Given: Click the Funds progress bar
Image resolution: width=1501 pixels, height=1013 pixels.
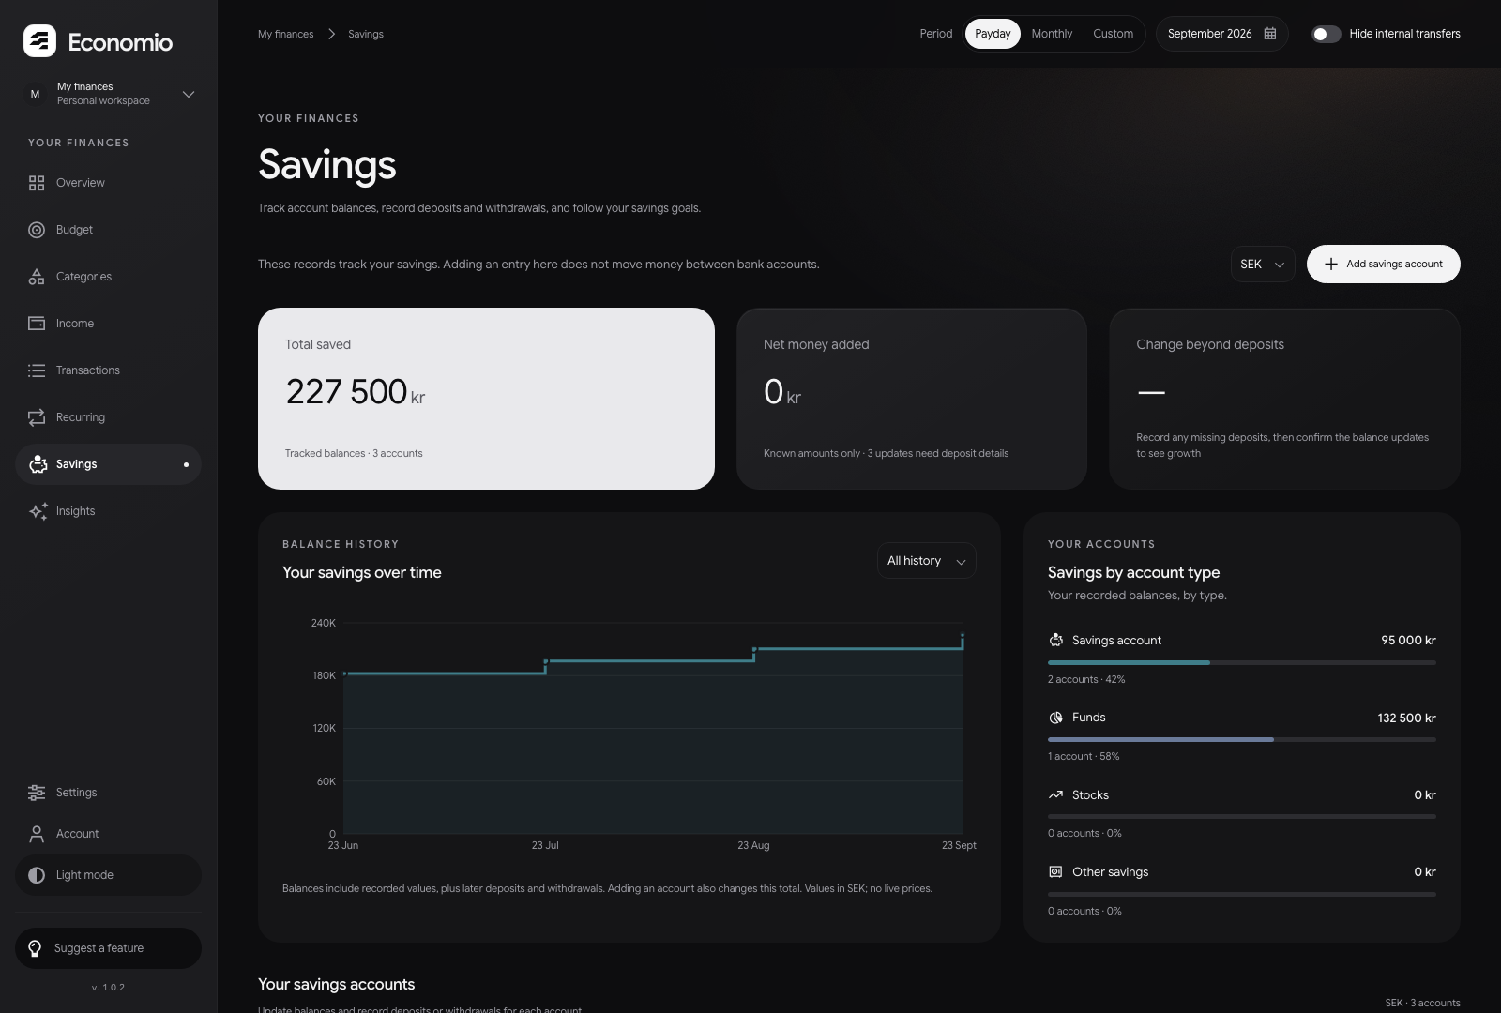Looking at the screenshot, I should click(1242, 739).
